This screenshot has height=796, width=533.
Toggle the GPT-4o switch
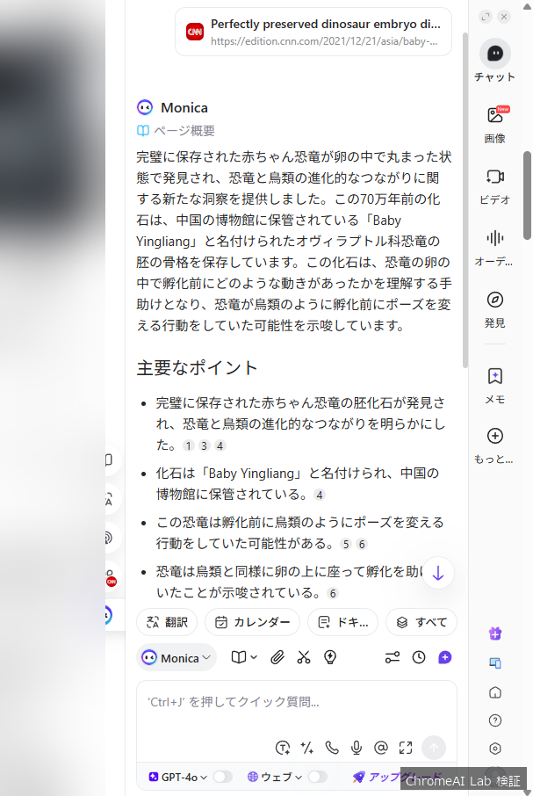click(223, 777)
